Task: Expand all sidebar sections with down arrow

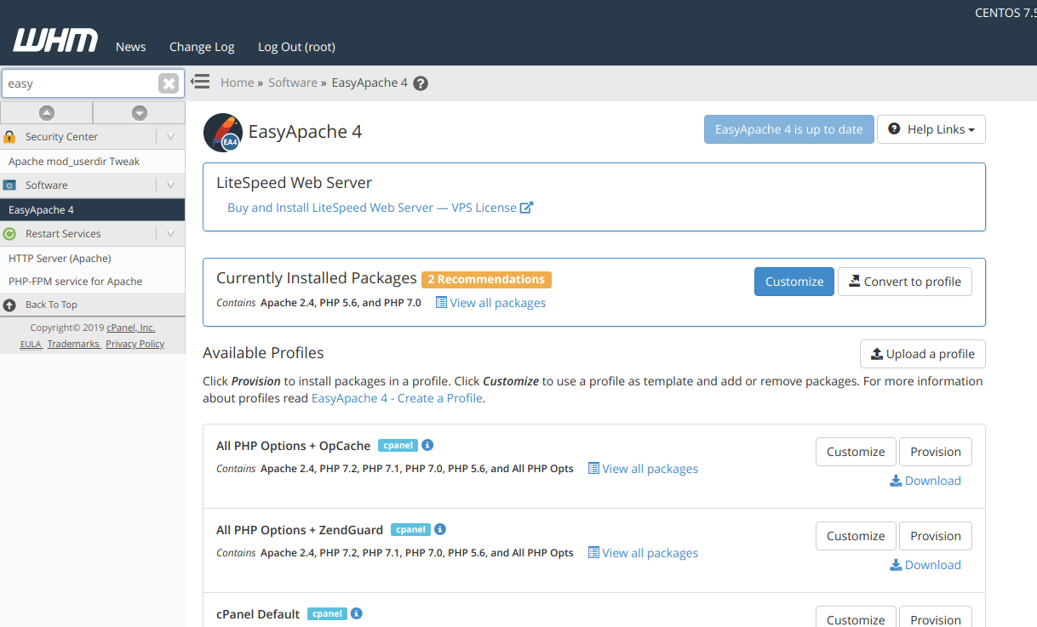Action: tap(140, 112)
